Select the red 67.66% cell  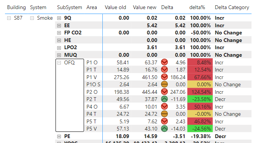pos(200,77)
